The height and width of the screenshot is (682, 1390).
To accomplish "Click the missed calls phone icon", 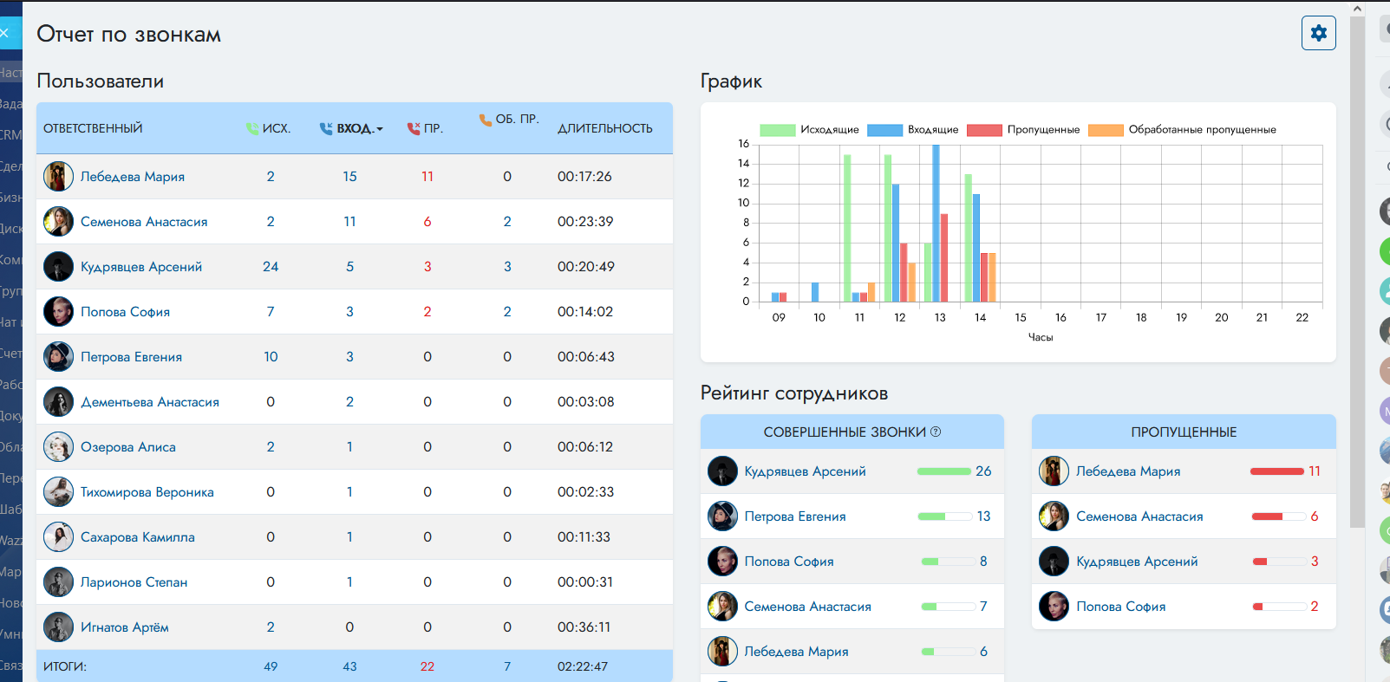I will click(414, 128).
